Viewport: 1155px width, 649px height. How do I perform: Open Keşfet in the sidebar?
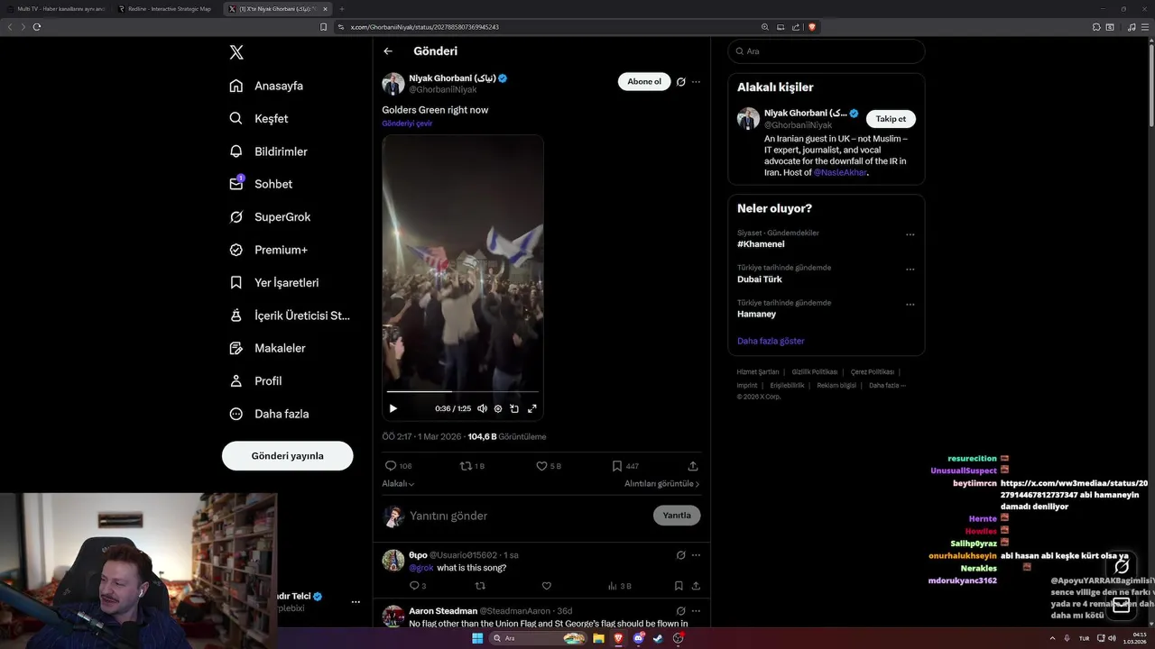259,118
